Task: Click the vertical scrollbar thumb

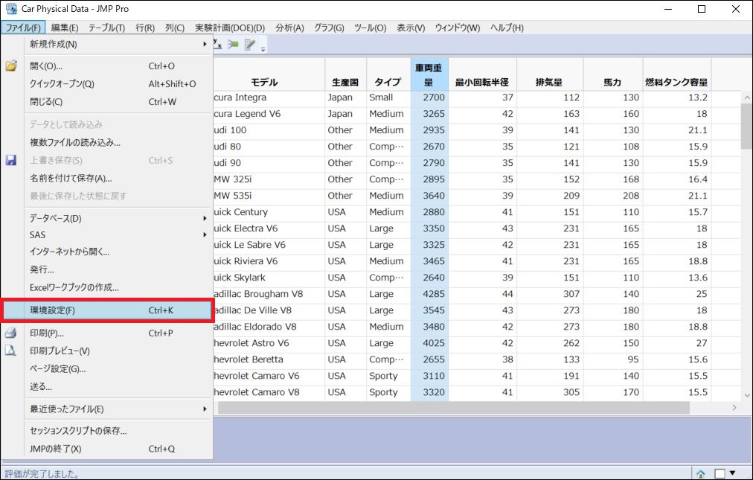Action: tap(747, 127)
